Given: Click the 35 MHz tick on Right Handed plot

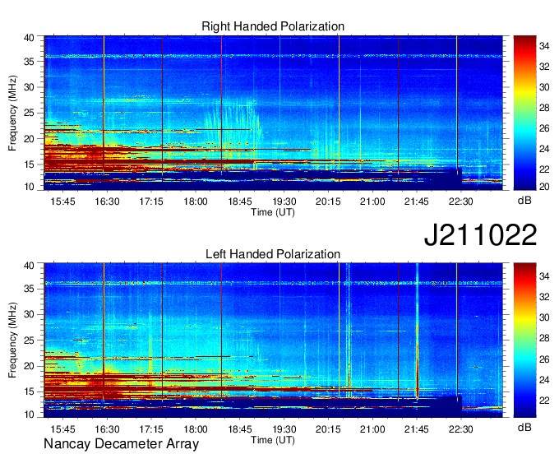Looking at the screenshot, I should (30, 62).
